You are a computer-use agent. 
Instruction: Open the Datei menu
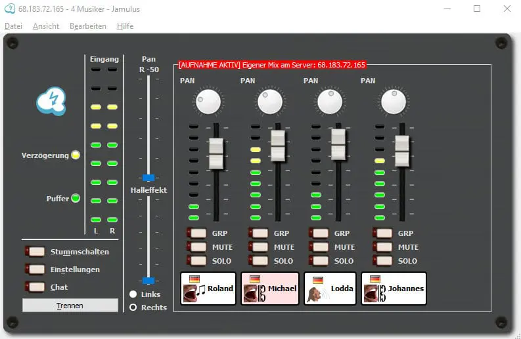pyautogui.click(x=13, y=26)
